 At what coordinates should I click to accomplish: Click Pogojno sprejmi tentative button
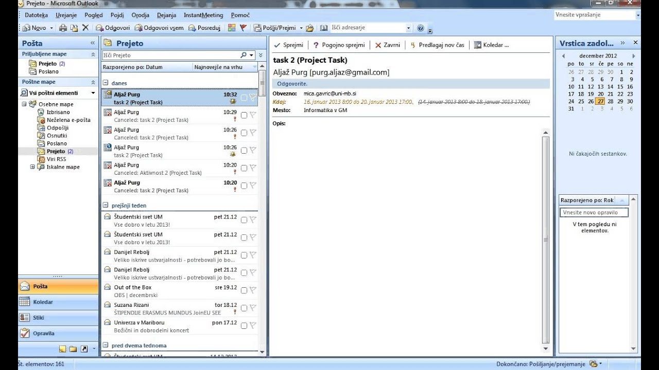[x=339, y=45]
